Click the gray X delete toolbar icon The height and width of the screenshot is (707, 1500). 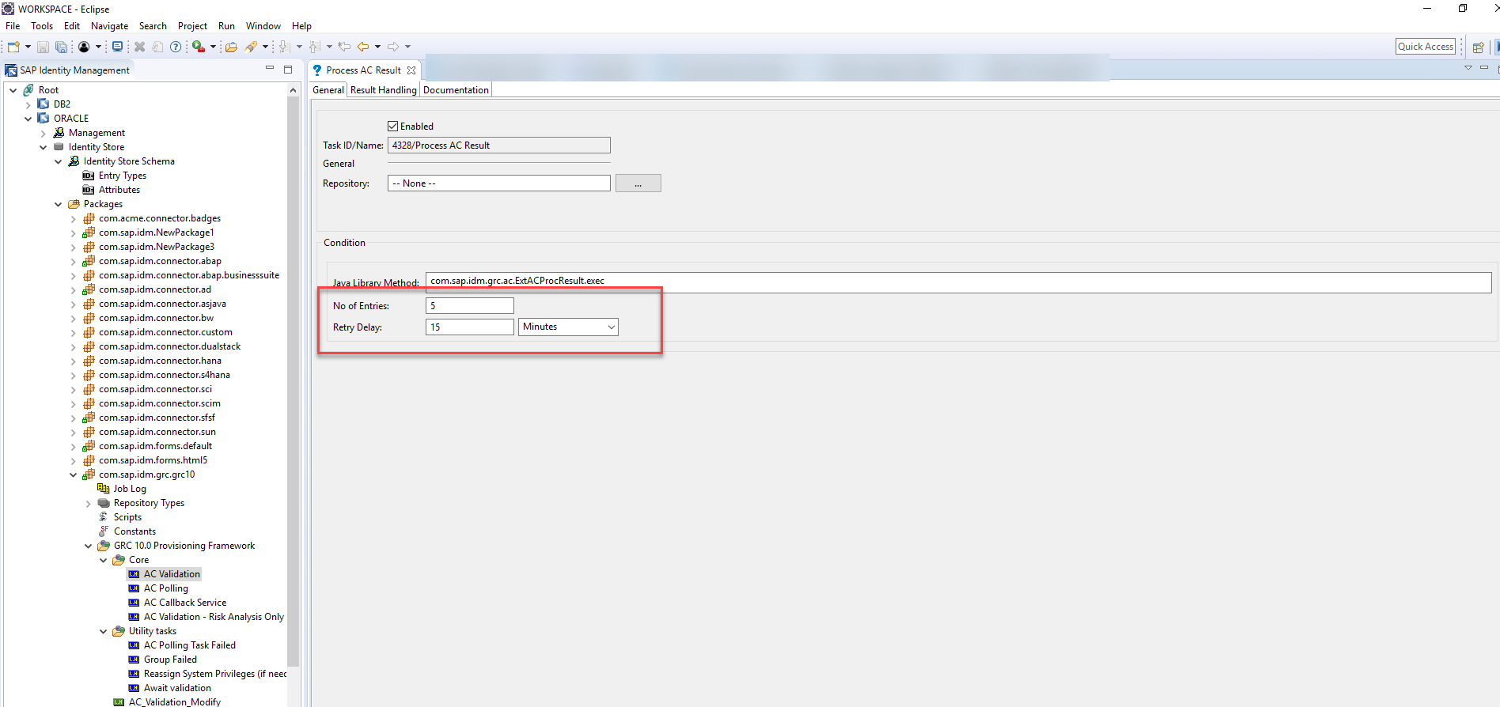click(x=139, y=47)
